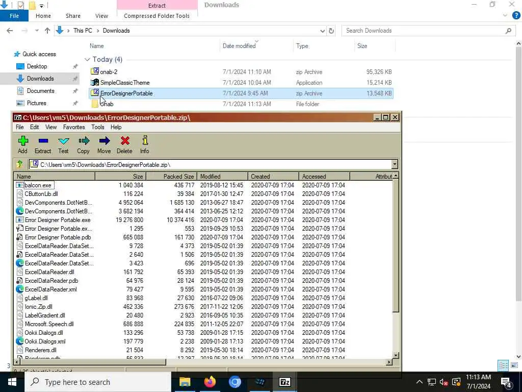Screen dimensions: 522x392
Task: Select gLabel.dll in the archive
Action: pos(36,298)
